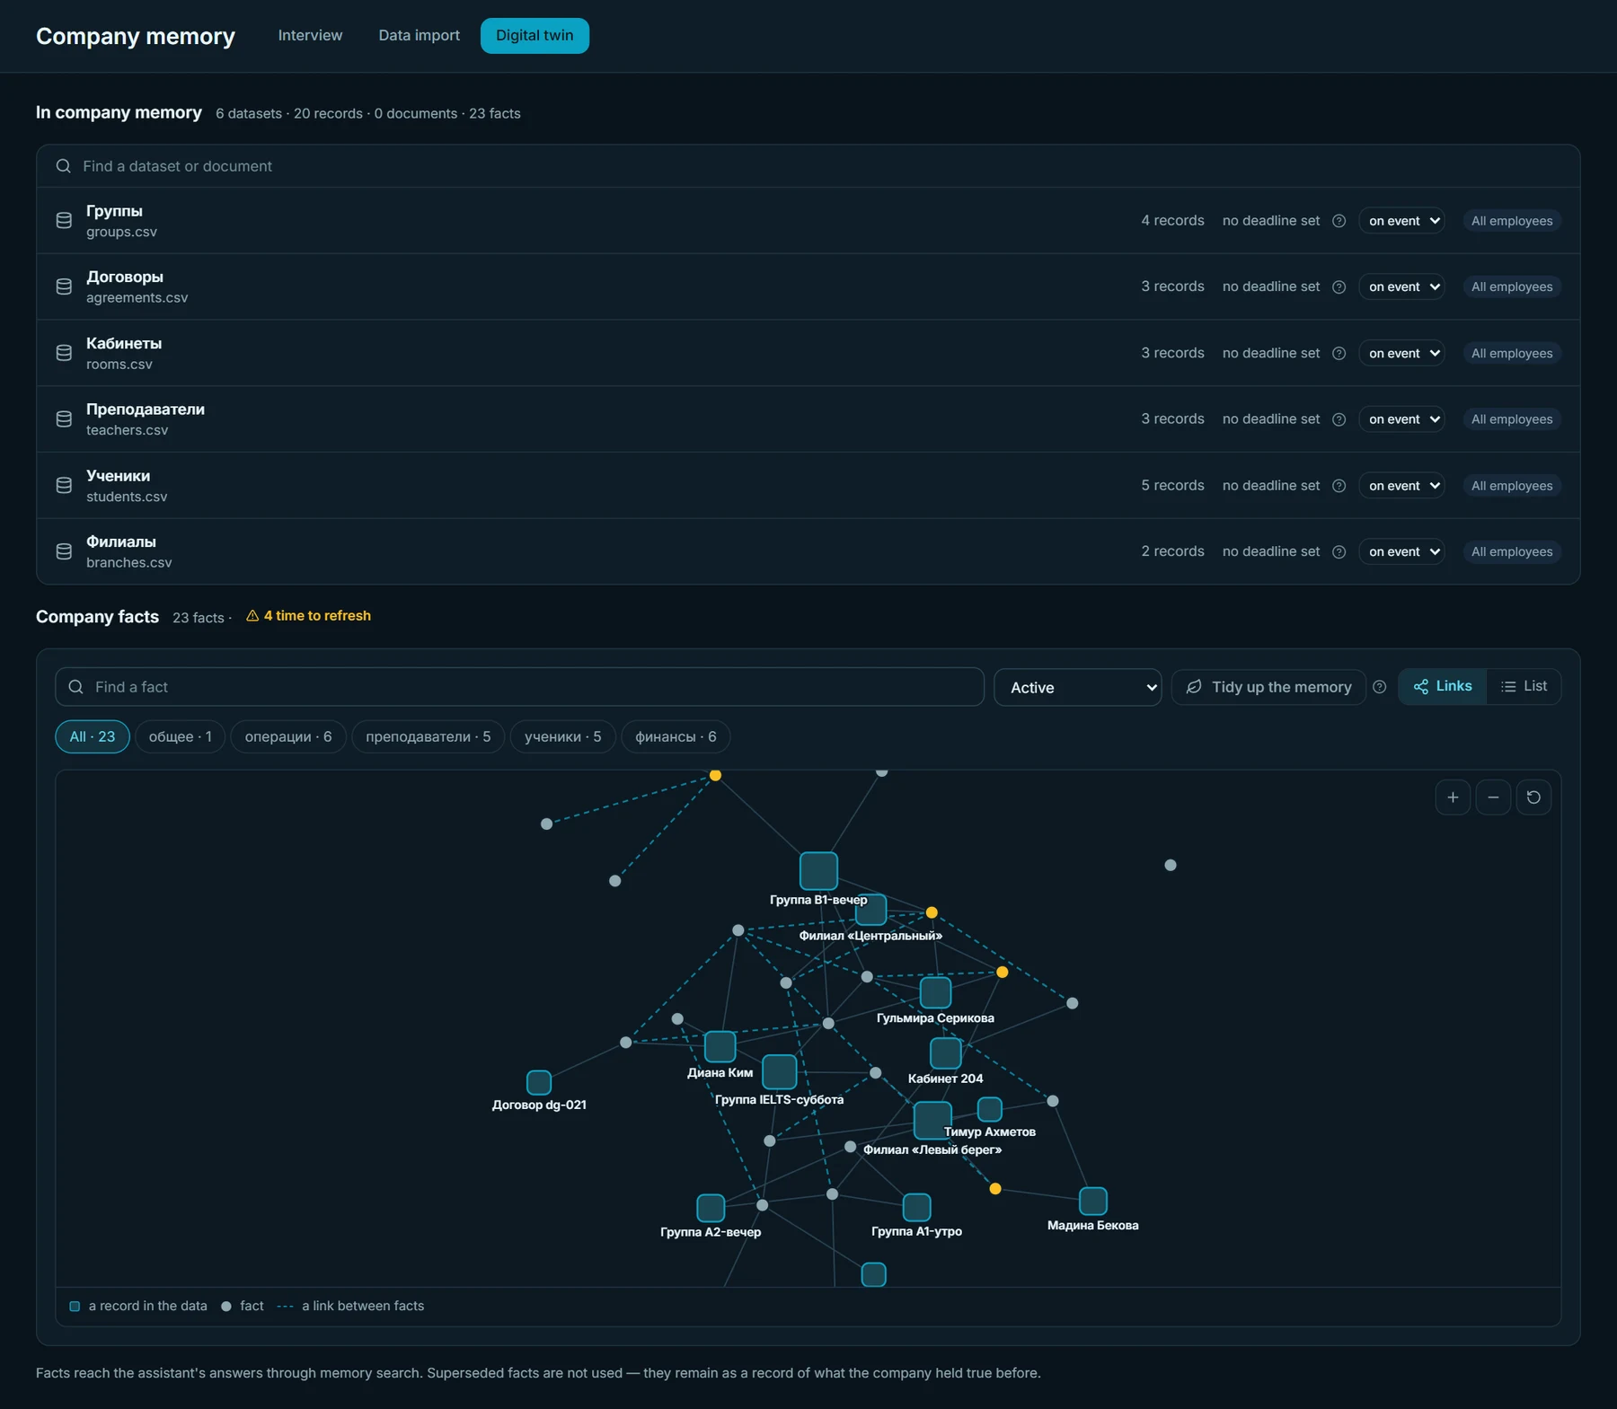Select the Филиал «Левый берег» graph node
The width and height of the screenshot is (1617, 1409).
pyautogui.click(x=932, y=1121)
